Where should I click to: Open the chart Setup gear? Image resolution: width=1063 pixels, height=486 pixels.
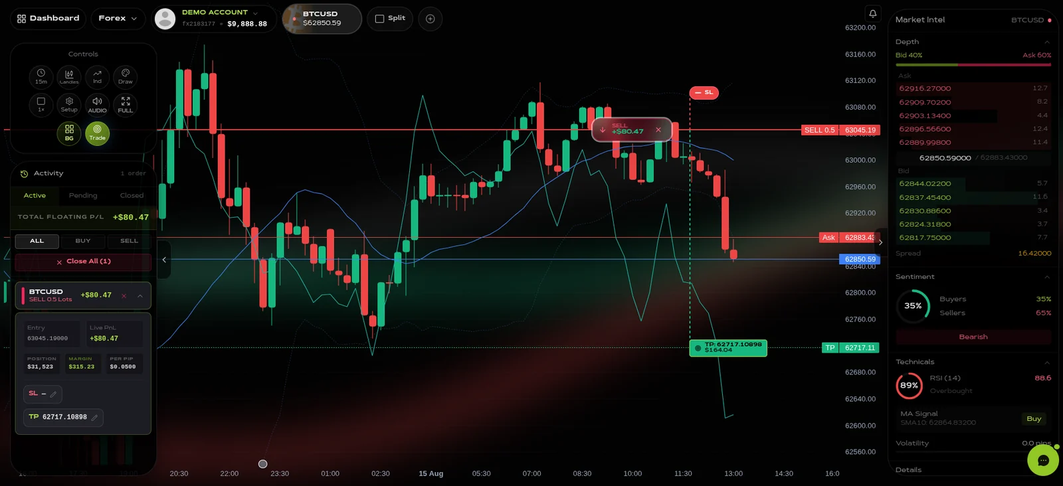tap(69, 105)
